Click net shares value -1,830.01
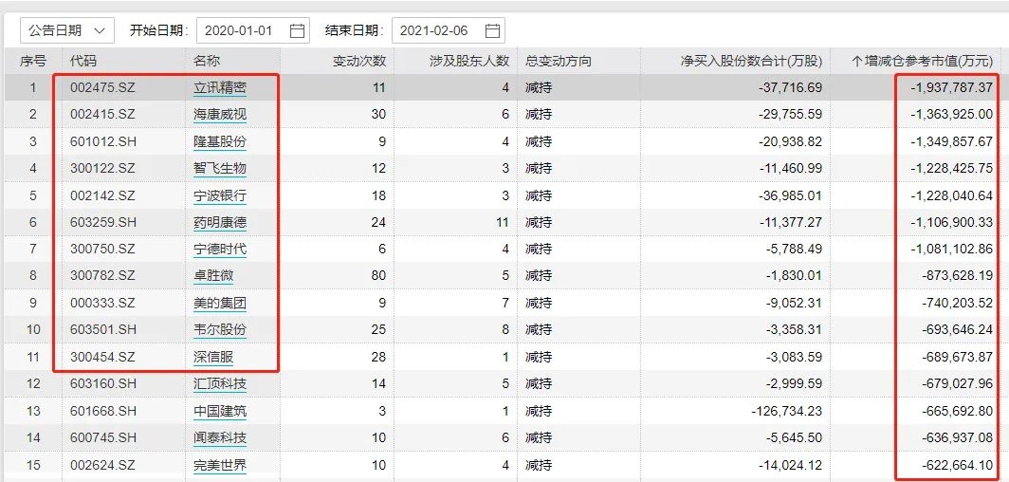Viewport: 1009px width, 482px height. pos(794,276)
